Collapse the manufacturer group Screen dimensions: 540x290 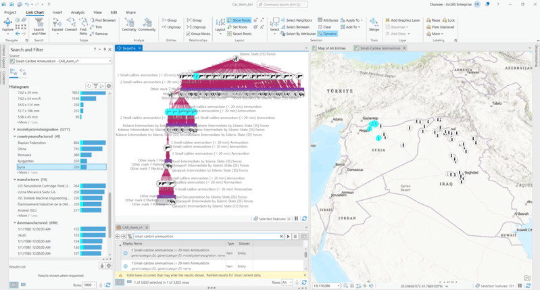tap(14, 180)
